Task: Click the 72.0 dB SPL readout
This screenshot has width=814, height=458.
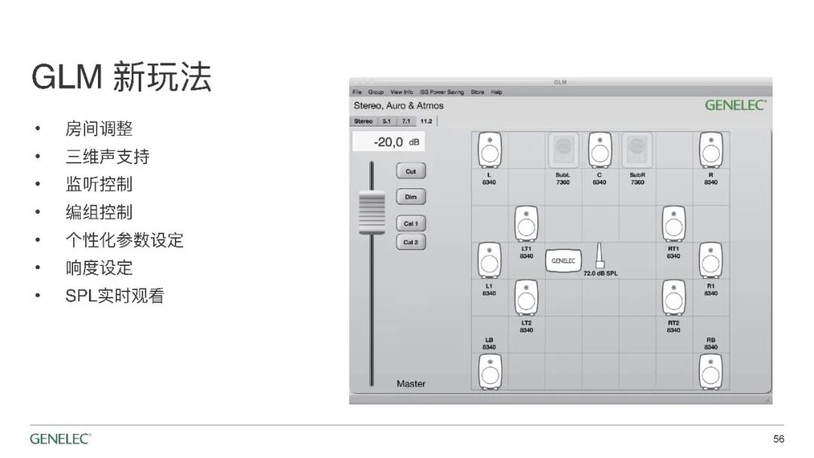Action: click(x=601, y=273)
